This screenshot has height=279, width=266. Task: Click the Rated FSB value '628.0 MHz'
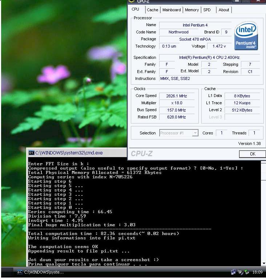coord(177,117)
